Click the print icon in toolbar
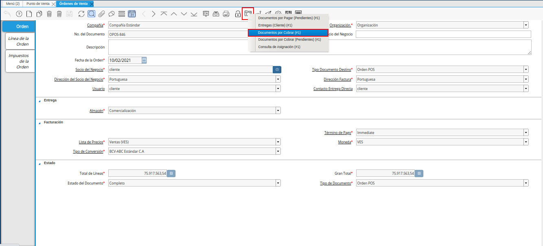The height and width of the screenshot is (246, 543). tap(226, 14)
